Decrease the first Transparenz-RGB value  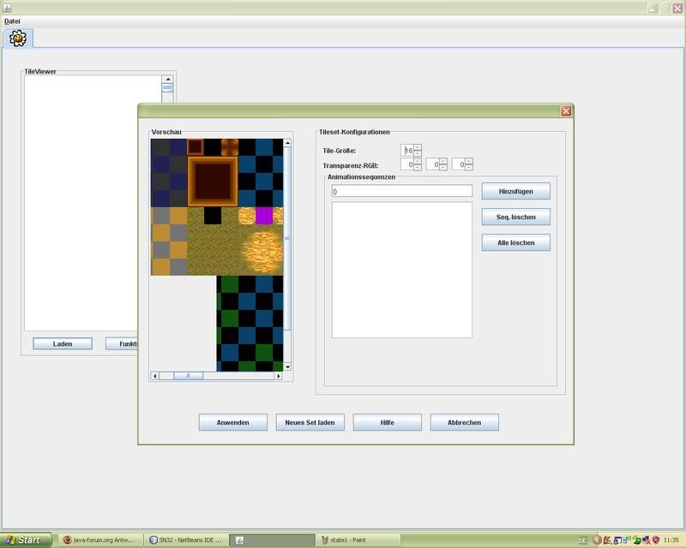[x=418, y=167]
